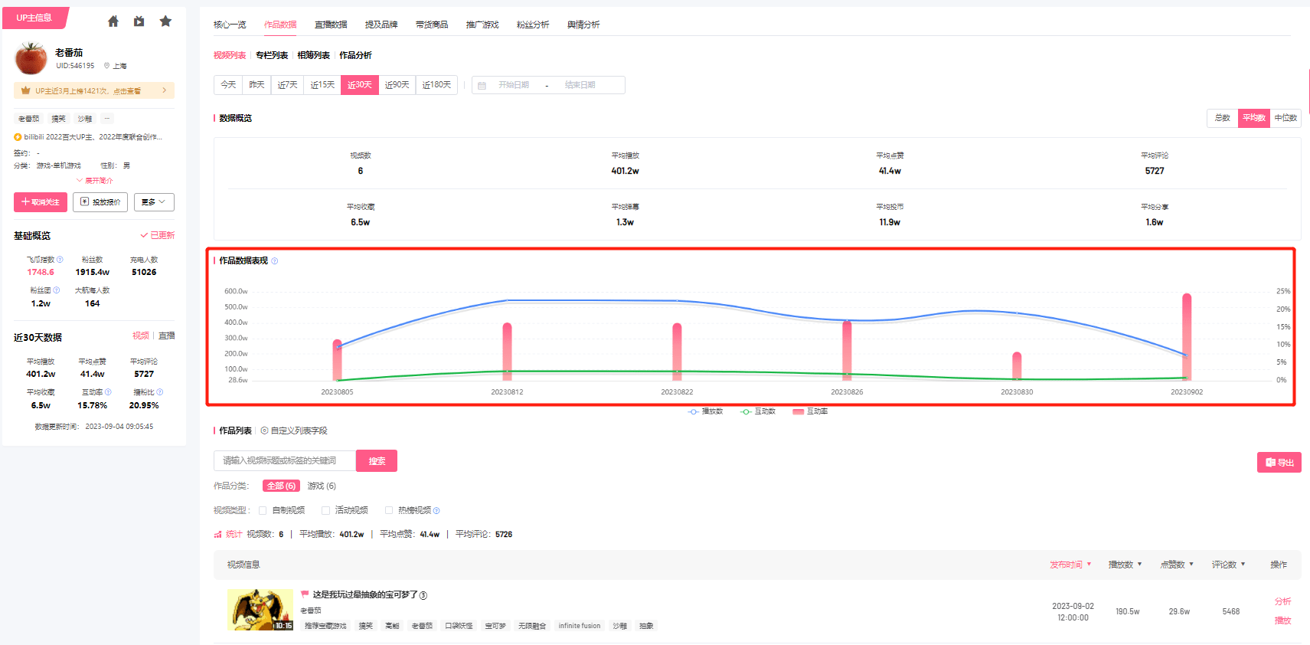Viewport: 1310px width, 645px height.
Task: Sort by 播放数 column
Action: [1125, 565]
